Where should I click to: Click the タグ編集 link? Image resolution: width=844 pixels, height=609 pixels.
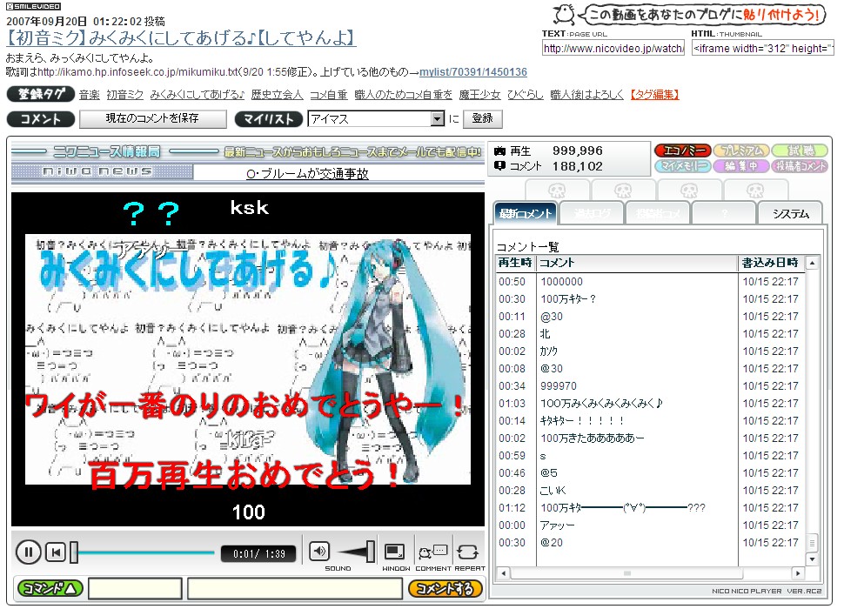654,95
